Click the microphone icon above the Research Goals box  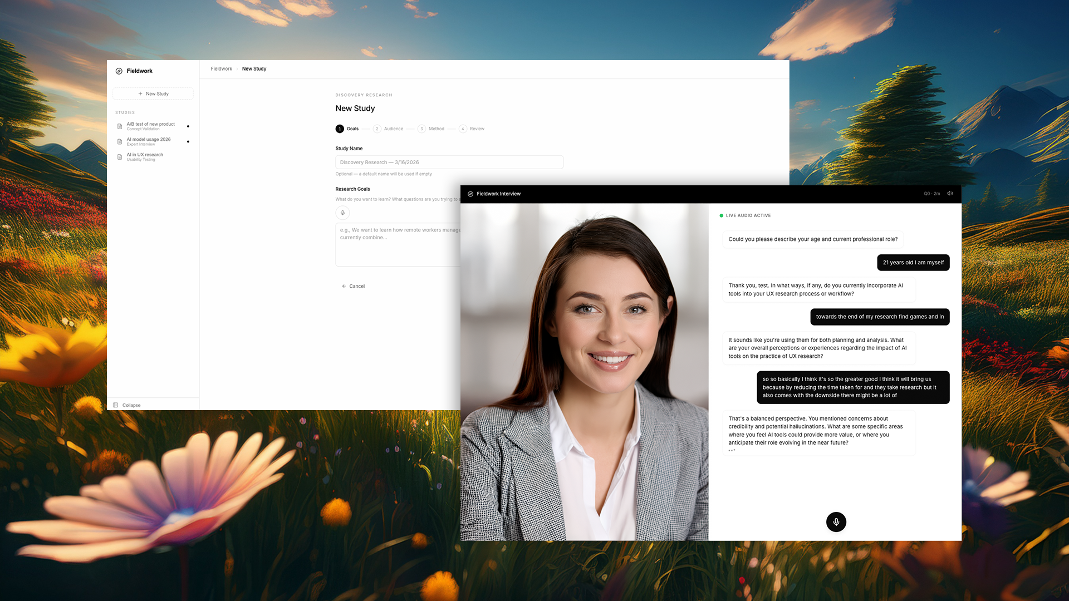click(342, 213)
